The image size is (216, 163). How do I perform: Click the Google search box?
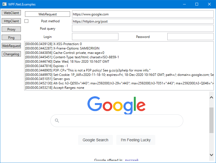[117, 121]
